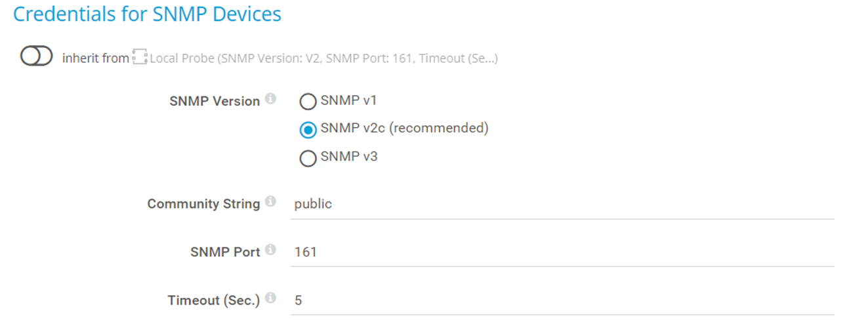
Task: Click the Community String field containing public
Action: 562,204
